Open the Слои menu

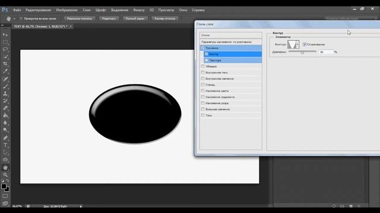[x=87, y=10]
